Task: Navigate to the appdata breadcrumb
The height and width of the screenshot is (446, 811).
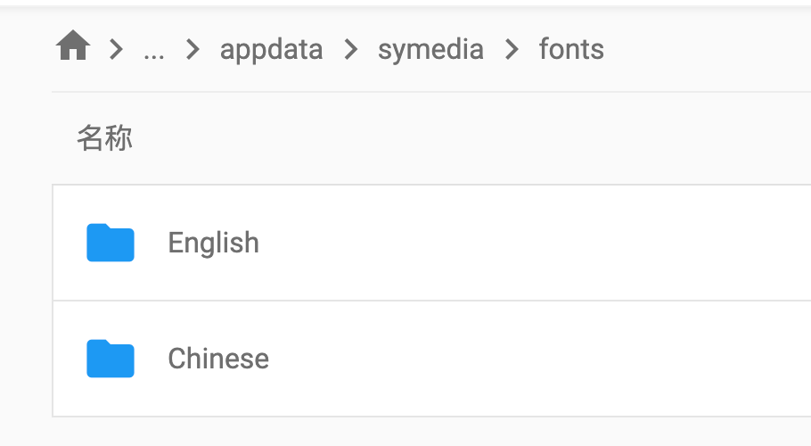Action: click(x=272, y=50)
